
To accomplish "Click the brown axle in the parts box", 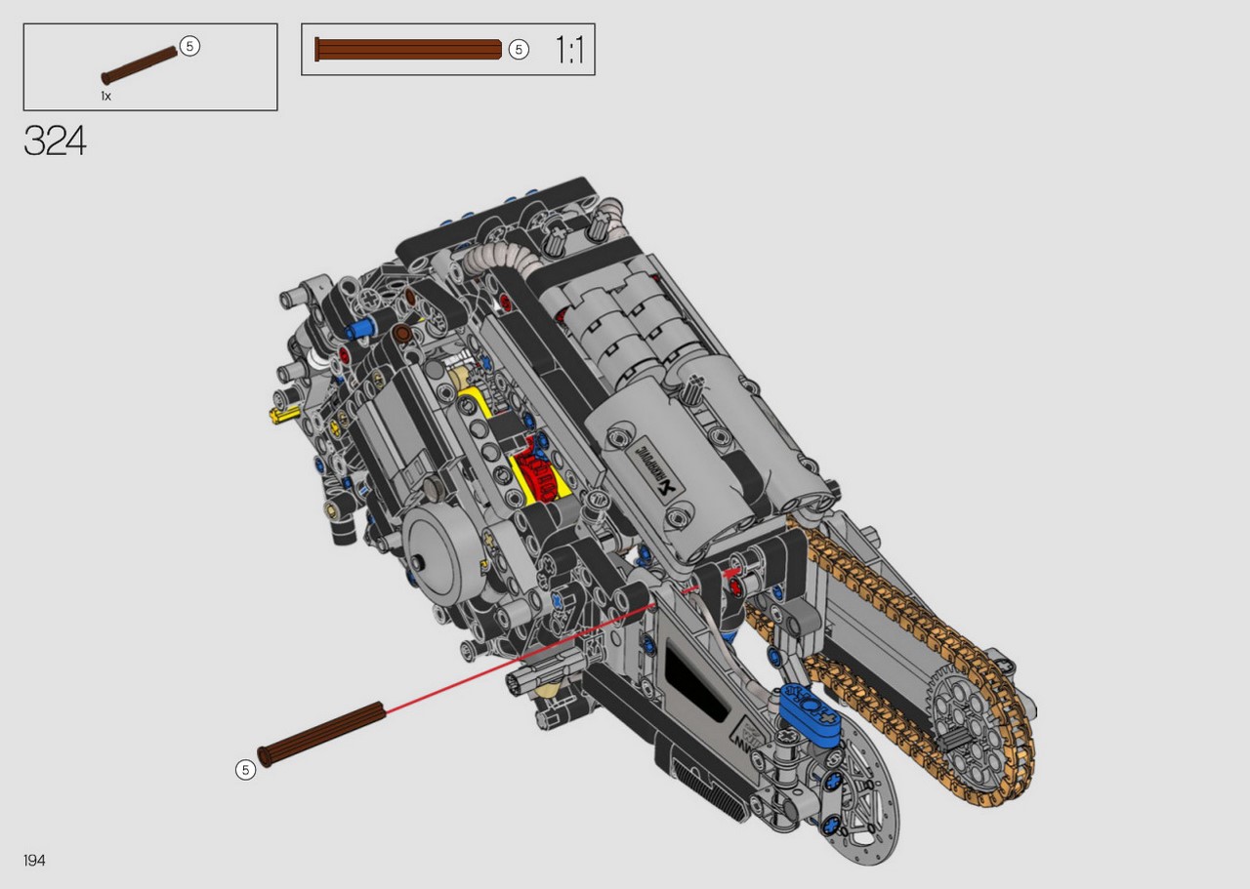I will [140, 64].
